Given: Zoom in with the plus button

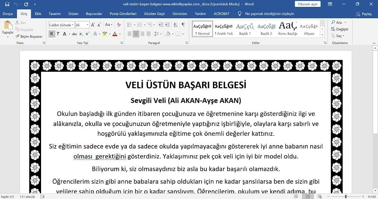Looking at the screenshot, I should click(x=363, y=197).
